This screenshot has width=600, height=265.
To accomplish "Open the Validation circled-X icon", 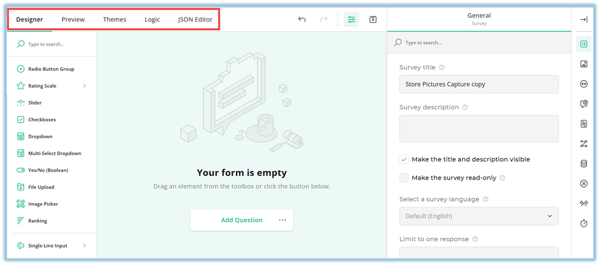I will click(x=583, y=183).
